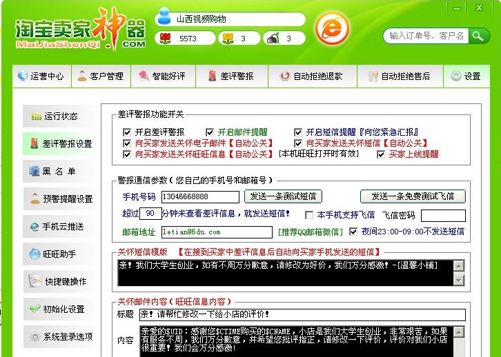Minimize the application window
Viewport: 501px width, 357px height.
[x=458, y=8]
